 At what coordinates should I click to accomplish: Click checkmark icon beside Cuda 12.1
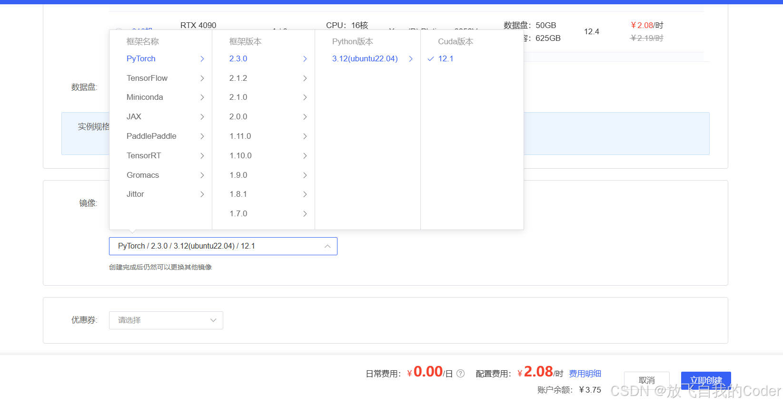431,58
